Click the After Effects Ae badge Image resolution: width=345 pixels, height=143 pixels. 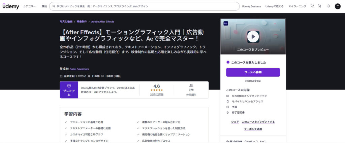(x=226, y=24)
